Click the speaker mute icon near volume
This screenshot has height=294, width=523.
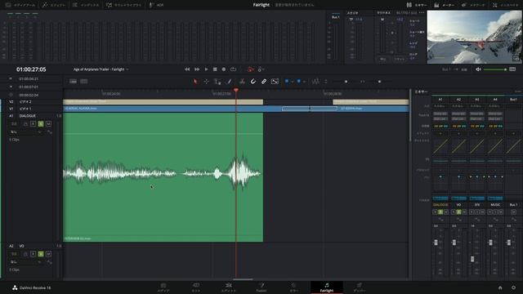[x=478, y=69]
